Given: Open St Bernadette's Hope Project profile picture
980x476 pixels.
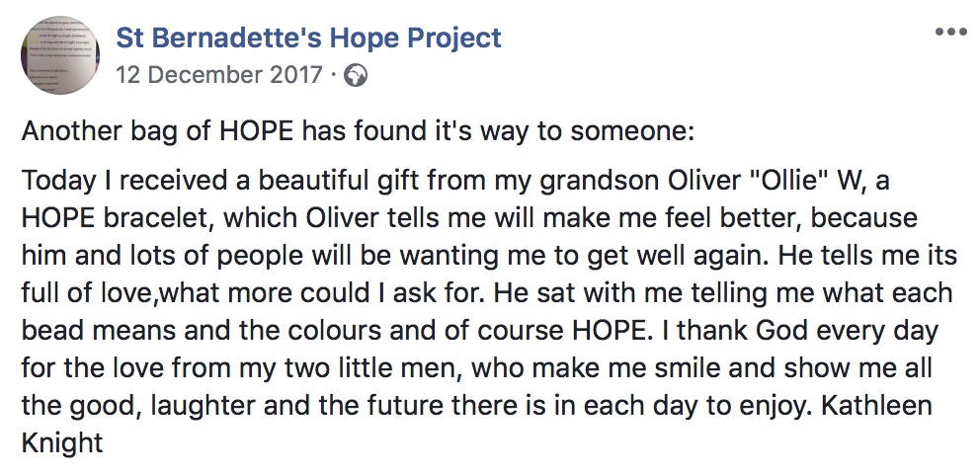Looking at the screenshot, I should 60,55.
